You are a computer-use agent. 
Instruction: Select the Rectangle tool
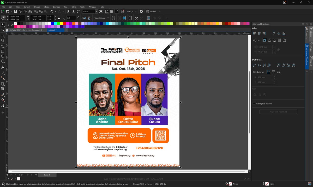(3, 51)
